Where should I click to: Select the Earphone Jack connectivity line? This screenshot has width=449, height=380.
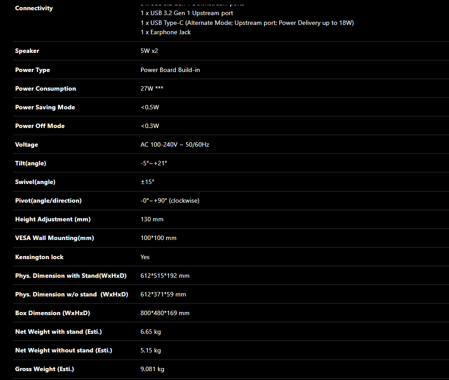click(x=166, y=32)
